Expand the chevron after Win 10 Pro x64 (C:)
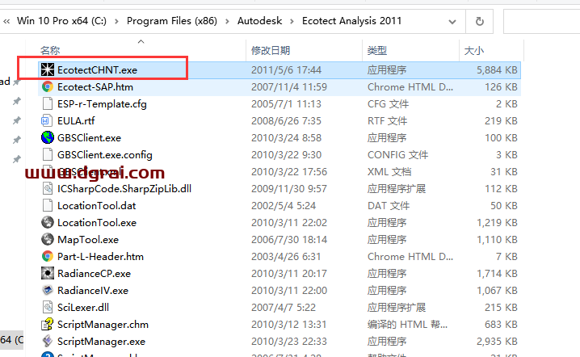Viewport: 580px width, 357px height. [116, 22]
